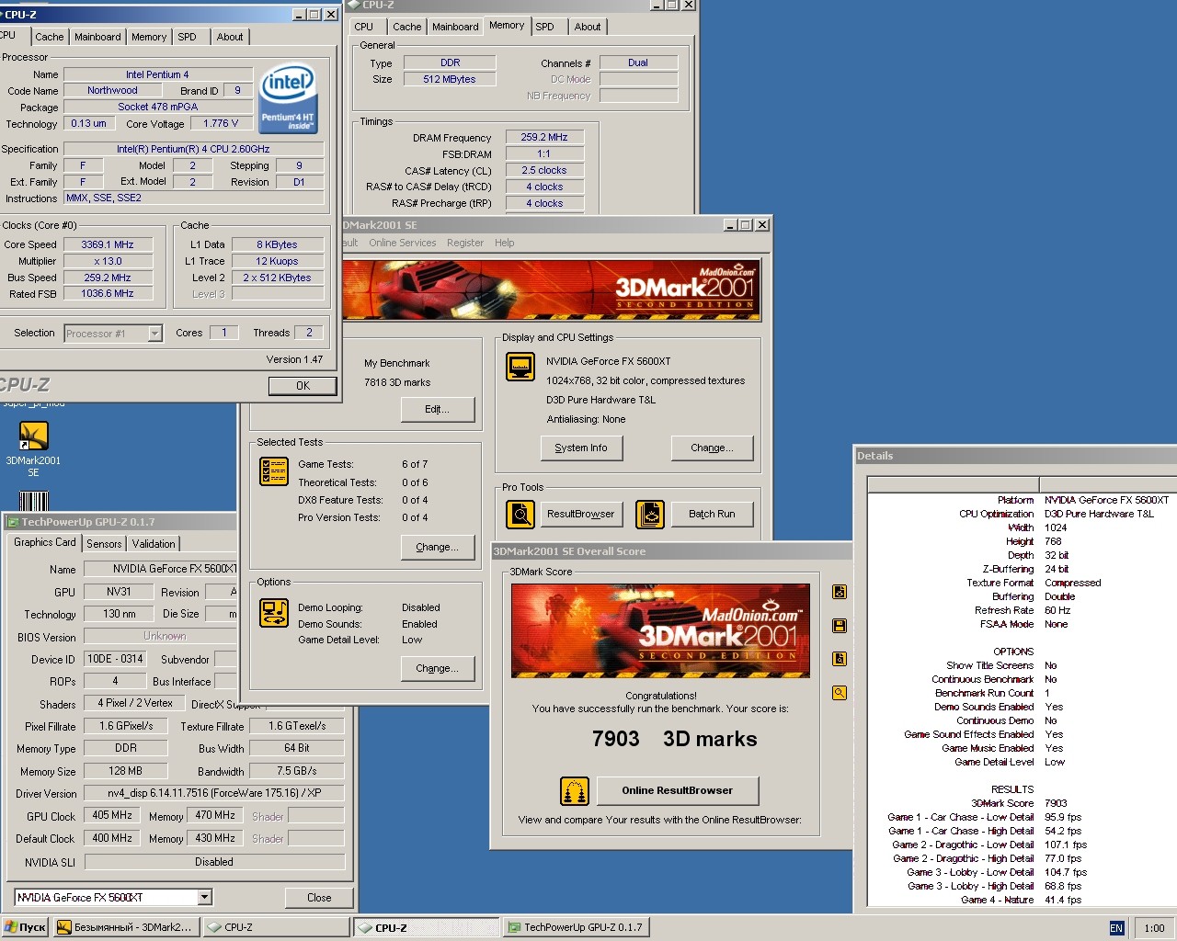
Task: Open Help menu in 3DMark2001
Action: [x=505, y=243]
